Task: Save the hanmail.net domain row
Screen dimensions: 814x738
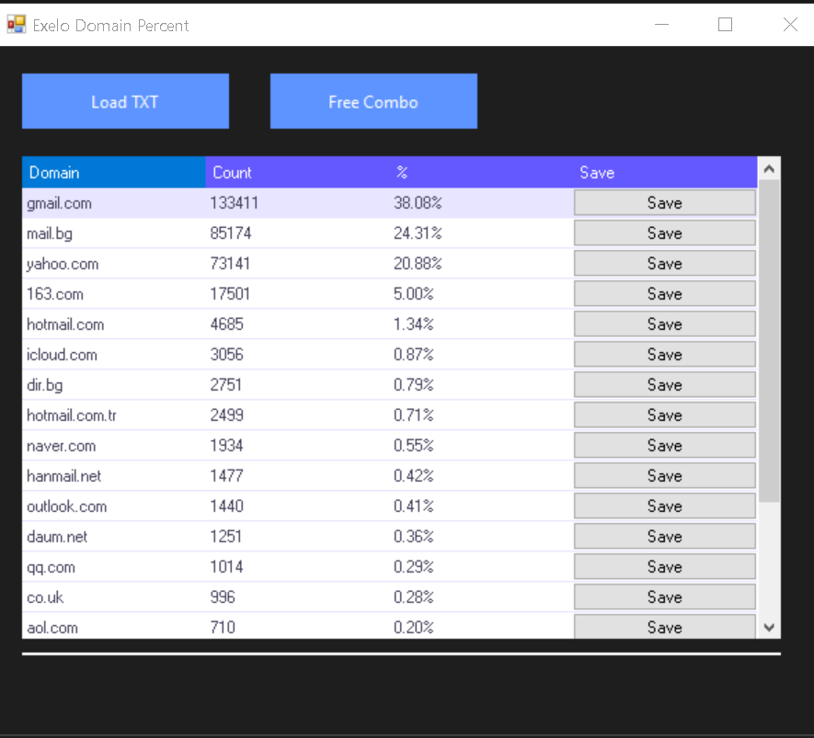Action: point(664,476)
